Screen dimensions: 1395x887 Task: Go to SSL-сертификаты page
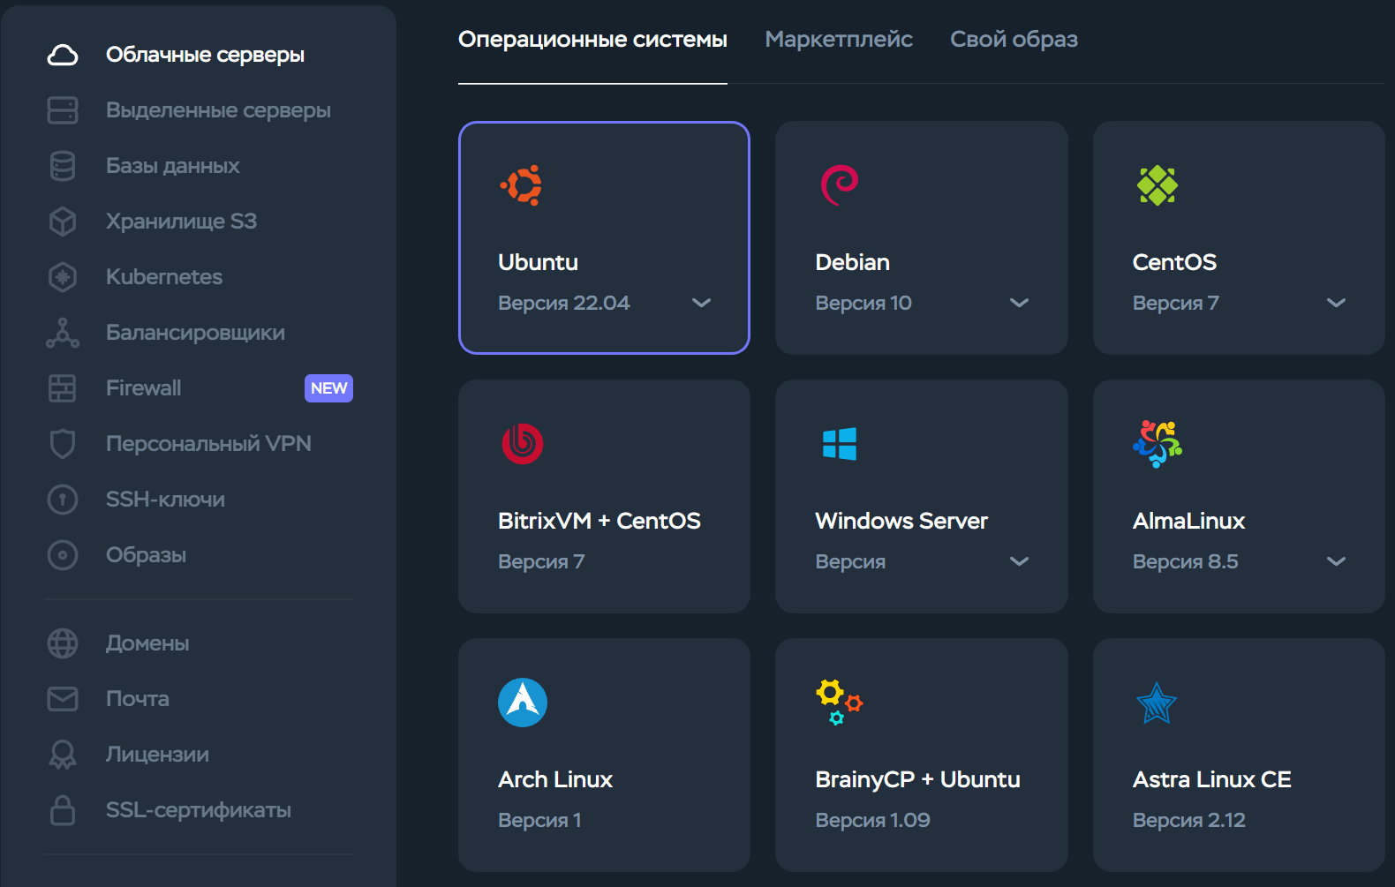pyautogui.click(x=198, y=810)
